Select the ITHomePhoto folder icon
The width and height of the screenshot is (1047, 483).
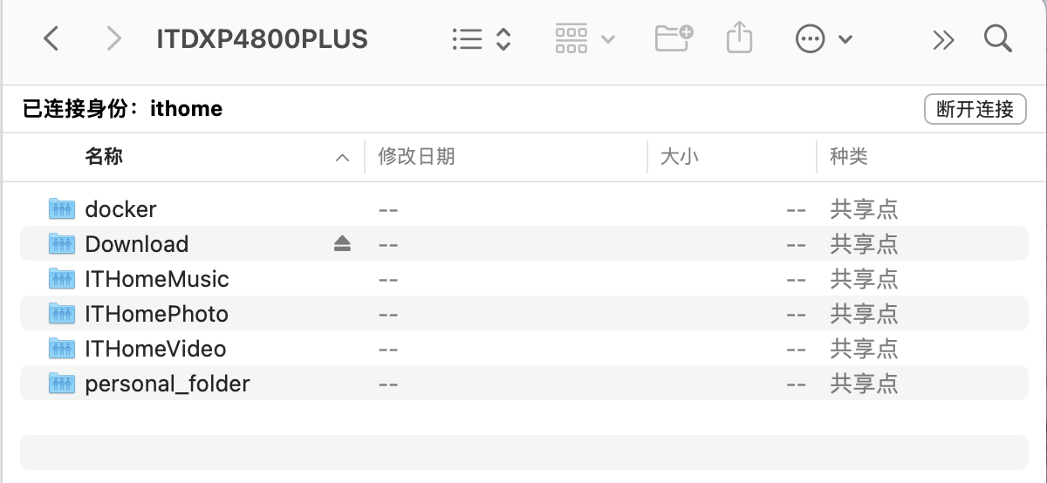point(61,314)
